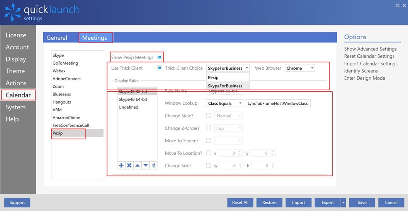Enable the Change State checkbox
Viewport: 408px width, 211px height.
tap(208, 116)
